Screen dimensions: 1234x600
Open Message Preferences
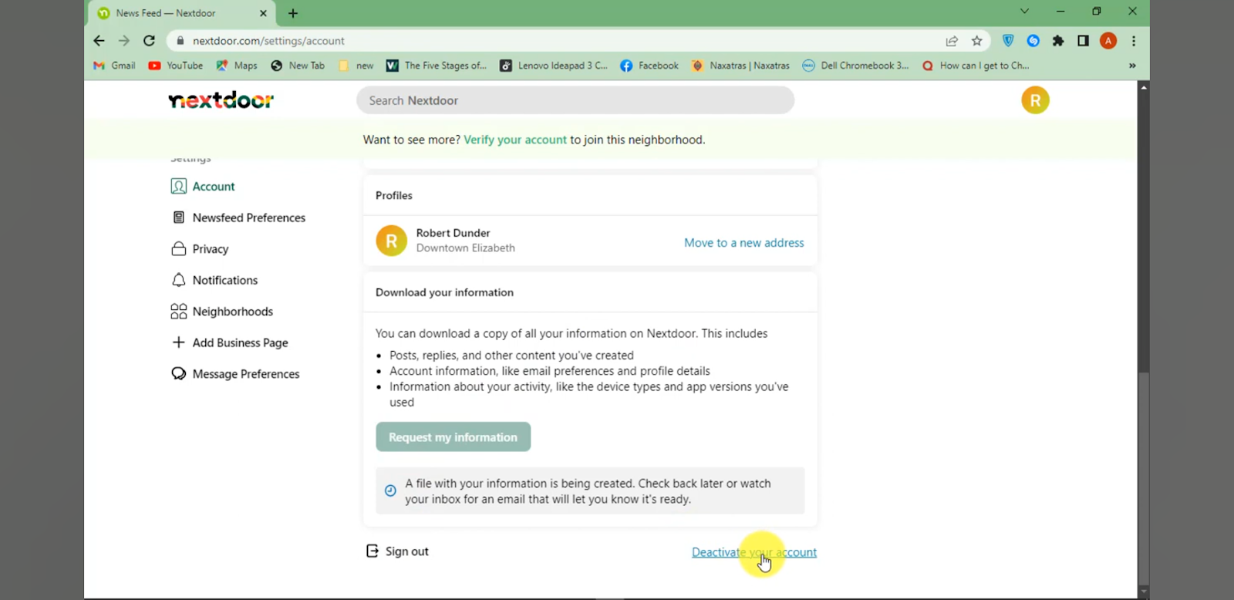[x=235, y=374]
